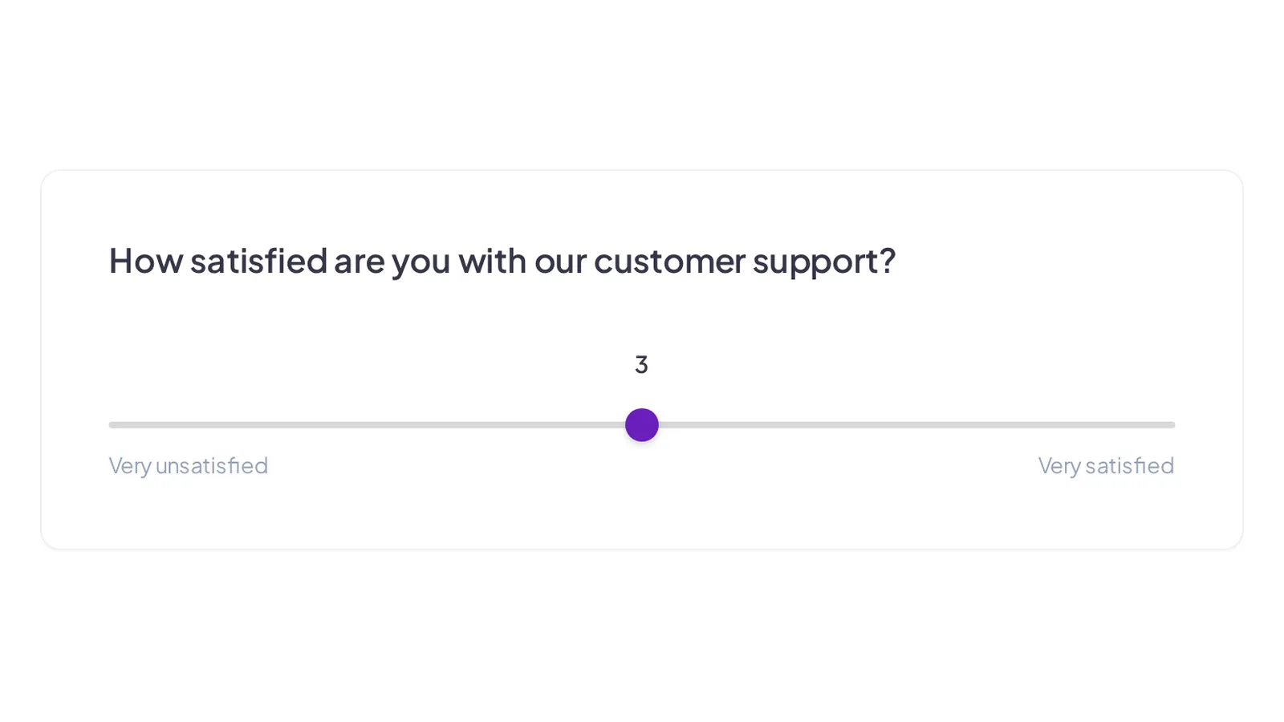The image size is (1284, 722).
Task: Select the 'Very satisfied' label
Action: pyautogui.click(x=1106, y=465)
